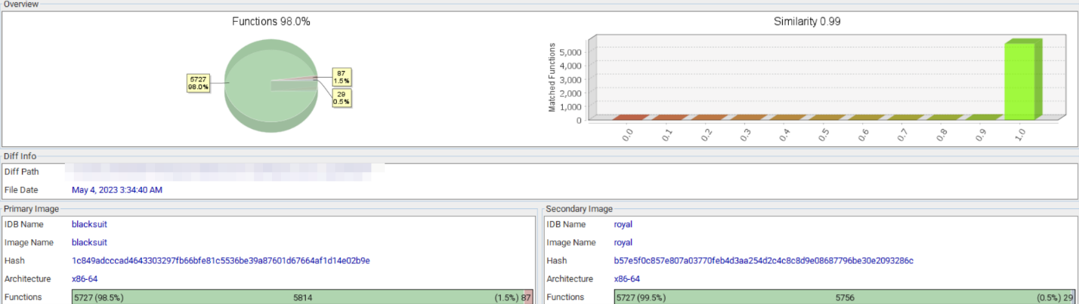The image size is (1079, 304).
Task: Select the secondary image hash starting b57e5
Action: (763, 261)
